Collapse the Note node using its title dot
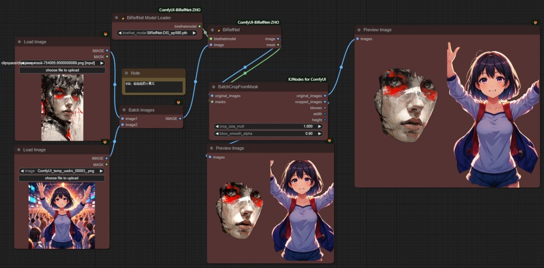This screenshot has width=544, height=268. 126,73
